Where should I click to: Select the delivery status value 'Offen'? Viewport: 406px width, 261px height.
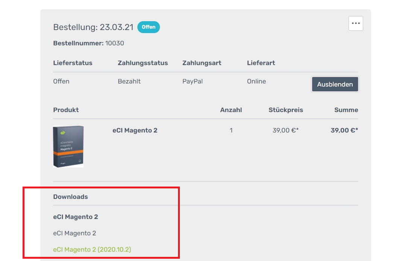61,81
